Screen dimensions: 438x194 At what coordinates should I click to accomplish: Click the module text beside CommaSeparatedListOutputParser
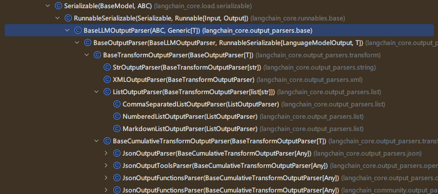(333, 104)
